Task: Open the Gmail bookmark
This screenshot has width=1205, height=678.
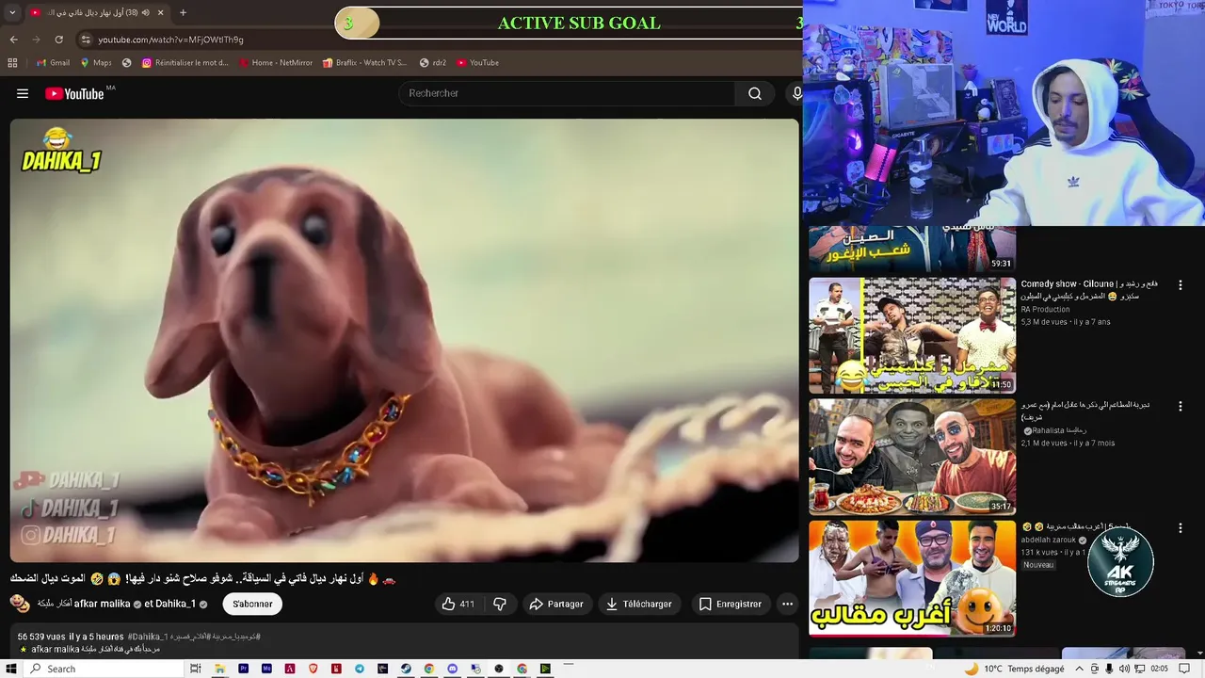Action: 53,63
